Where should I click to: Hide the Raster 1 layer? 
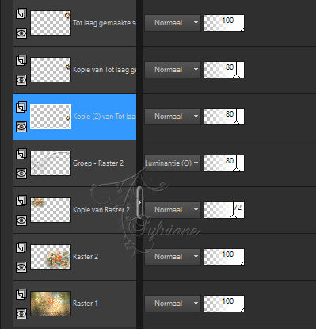(21, 314)
